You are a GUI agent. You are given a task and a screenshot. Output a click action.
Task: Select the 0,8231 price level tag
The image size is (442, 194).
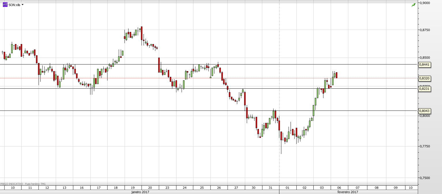[x=424, y=89]
